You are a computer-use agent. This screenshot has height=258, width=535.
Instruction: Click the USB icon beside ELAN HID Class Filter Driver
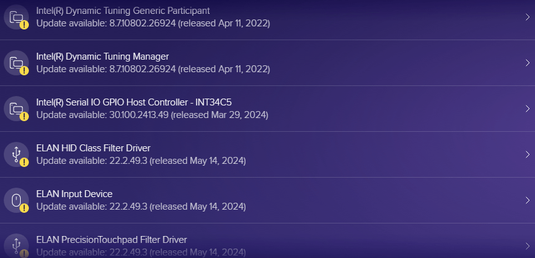[x=16, y=154]
